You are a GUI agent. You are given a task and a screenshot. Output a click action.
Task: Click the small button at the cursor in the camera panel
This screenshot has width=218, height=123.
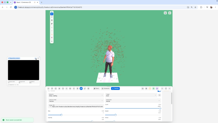click(x=35, y=58)
